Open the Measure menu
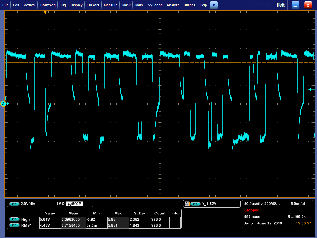 click(x=111, y=5)
